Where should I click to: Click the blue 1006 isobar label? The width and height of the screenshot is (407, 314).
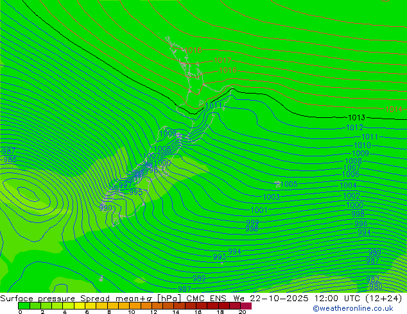pos(351,174)
